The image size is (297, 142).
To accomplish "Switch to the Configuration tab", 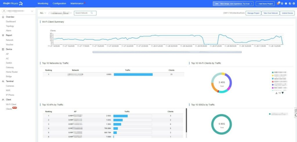I will click(x=59, y=3).
